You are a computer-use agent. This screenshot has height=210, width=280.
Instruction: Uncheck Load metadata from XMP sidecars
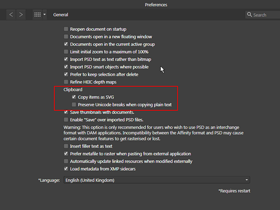click(x=66, y=169)
